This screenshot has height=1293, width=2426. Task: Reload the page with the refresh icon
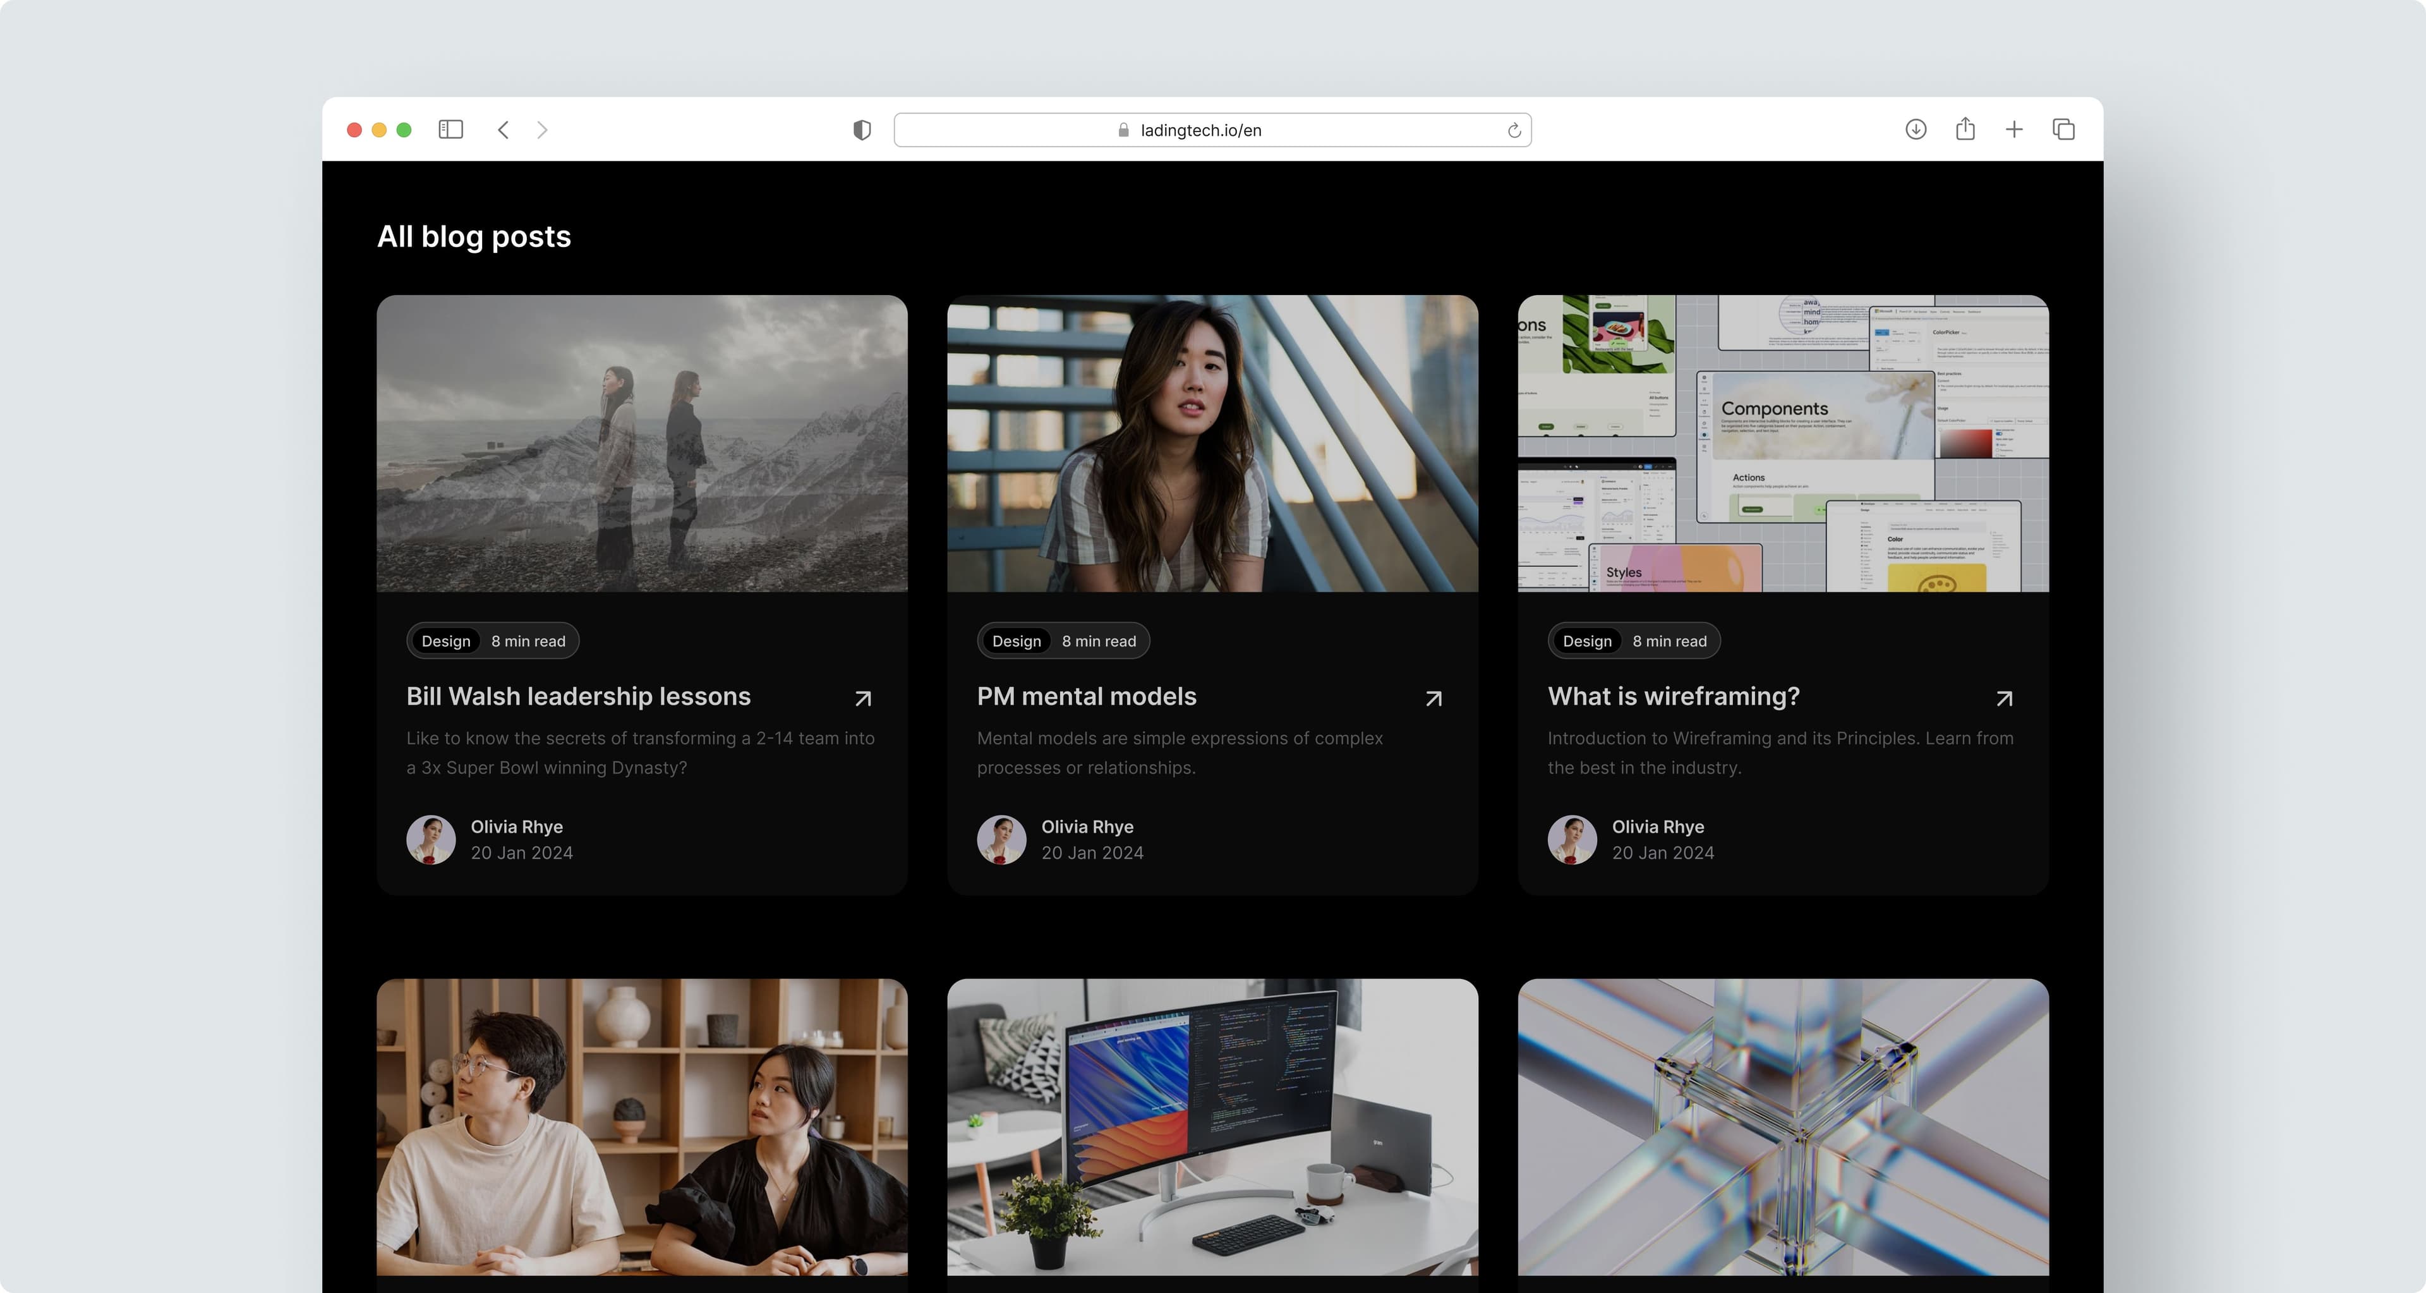[1514, 130]
